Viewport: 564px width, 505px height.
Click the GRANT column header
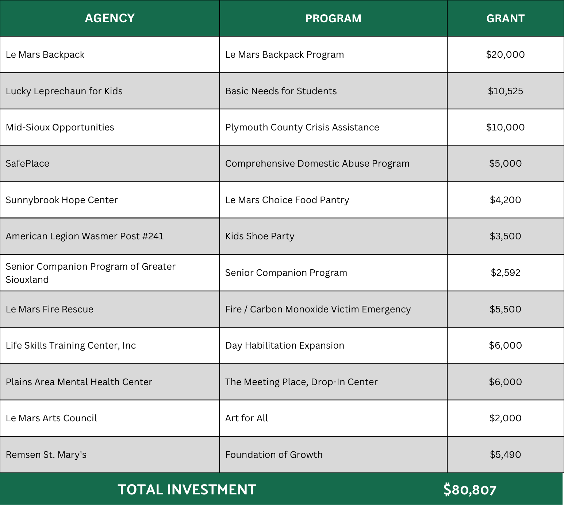(x=506, y=18)
